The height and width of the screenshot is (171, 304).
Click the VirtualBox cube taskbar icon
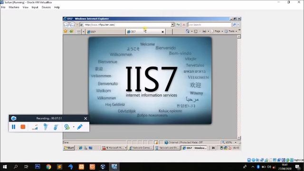click(x=103, y=167)
